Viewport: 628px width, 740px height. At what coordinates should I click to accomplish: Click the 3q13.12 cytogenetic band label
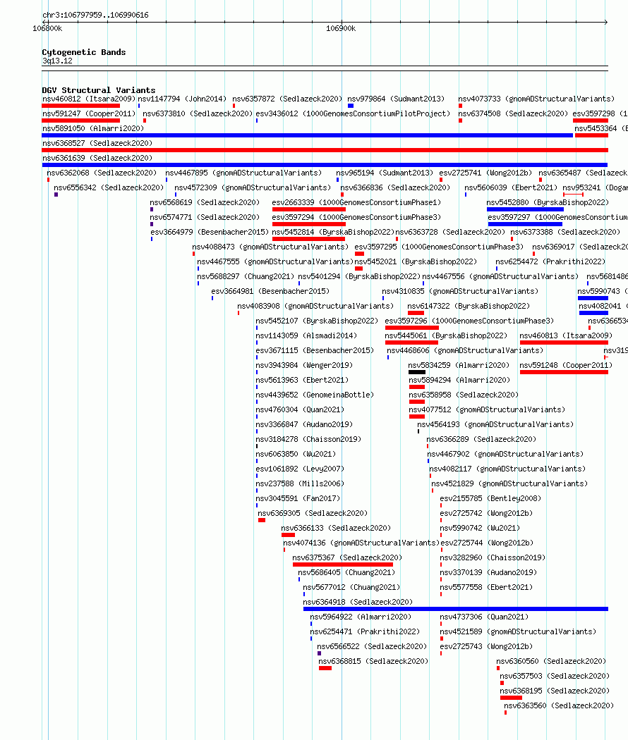pos(57,61)
